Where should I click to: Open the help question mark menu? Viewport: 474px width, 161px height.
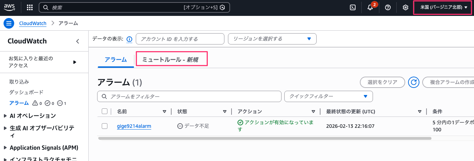pyautogui.click(x=388, y=7)
